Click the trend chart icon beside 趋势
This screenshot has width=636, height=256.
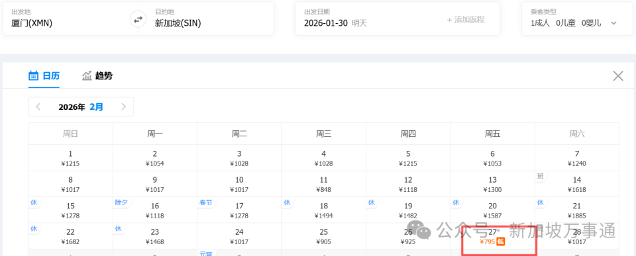87,76
